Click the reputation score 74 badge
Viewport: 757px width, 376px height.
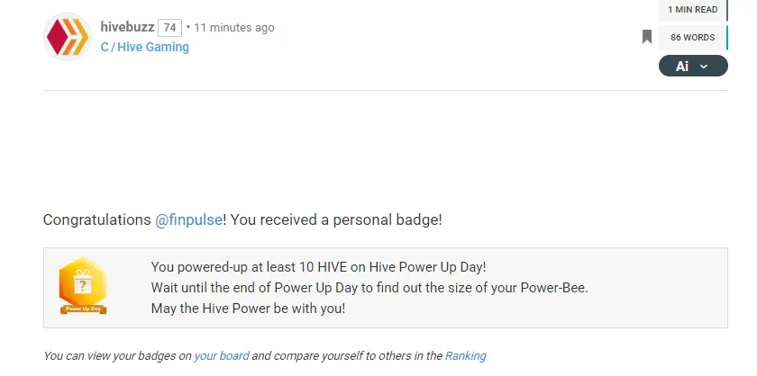coord(169,28)
